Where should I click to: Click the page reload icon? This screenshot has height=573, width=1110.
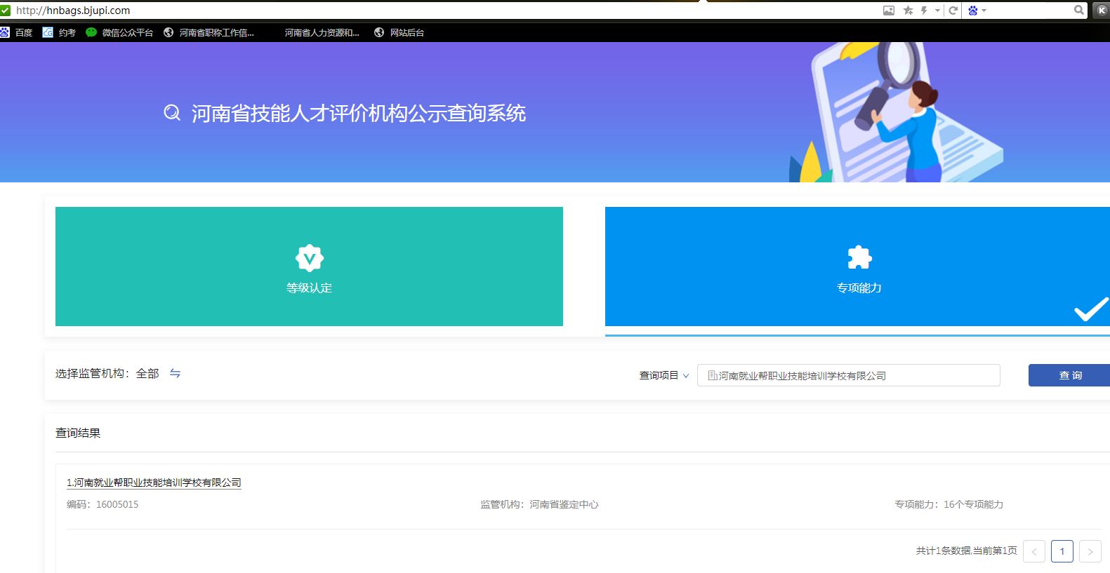pyautogui.click(x=953, y=11)
